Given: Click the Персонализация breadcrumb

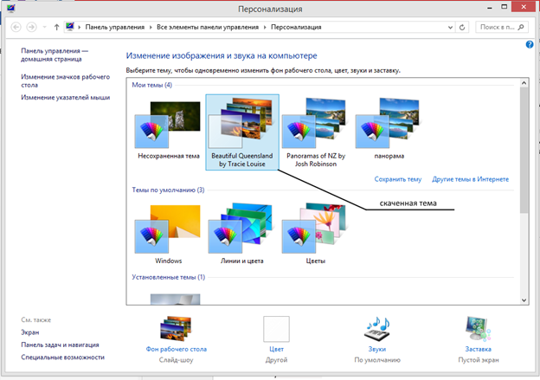Looking at the screenshot, I should (x=296, y=27).
